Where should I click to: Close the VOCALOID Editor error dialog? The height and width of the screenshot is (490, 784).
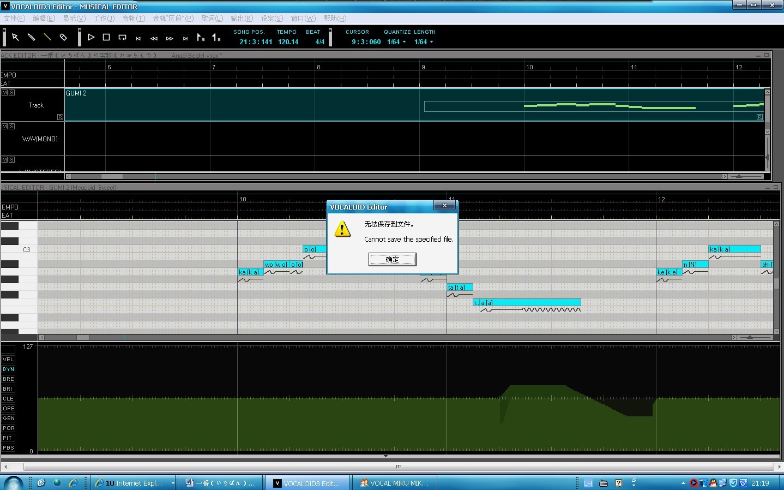[x=444, y=206]
